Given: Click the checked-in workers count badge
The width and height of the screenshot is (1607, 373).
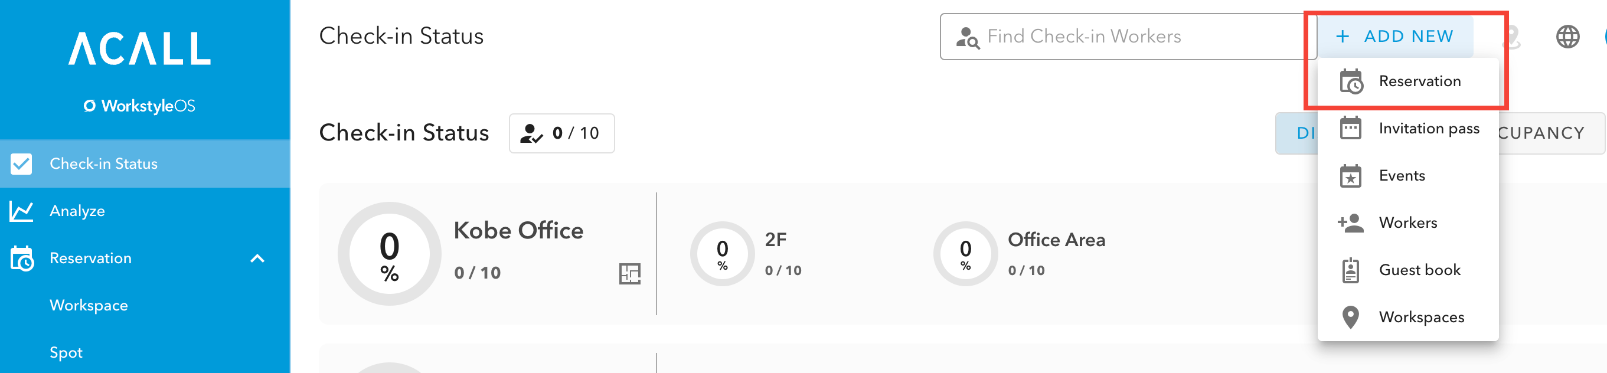Looking at the screenshot, I should pyautogui.click(x=561, y=133).
